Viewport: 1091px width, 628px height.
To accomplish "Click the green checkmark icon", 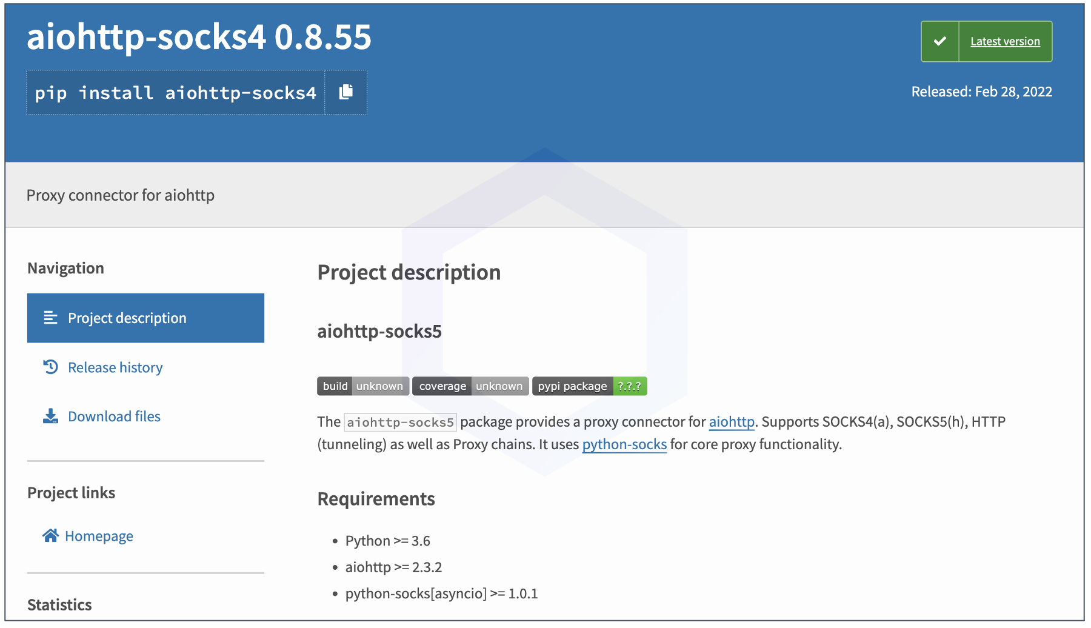I will point(939,41).
